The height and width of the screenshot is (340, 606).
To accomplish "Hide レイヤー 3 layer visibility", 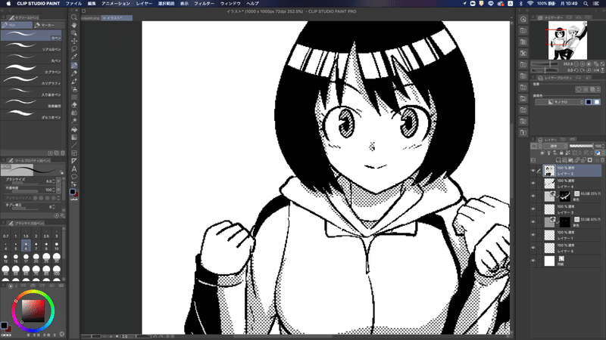I will (533, 209).
